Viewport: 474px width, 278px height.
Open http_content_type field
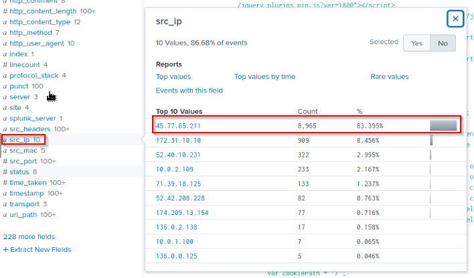point(39,22)
